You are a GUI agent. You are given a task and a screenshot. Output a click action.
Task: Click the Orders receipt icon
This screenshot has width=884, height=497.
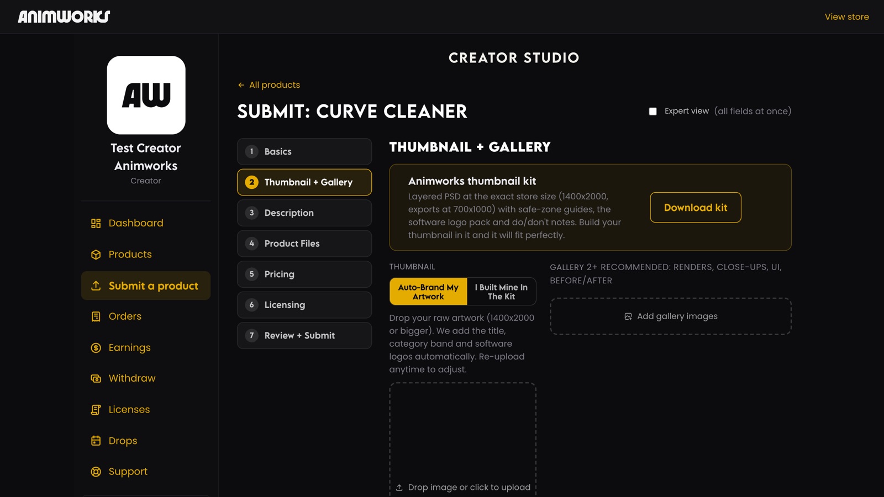[96, 316]
